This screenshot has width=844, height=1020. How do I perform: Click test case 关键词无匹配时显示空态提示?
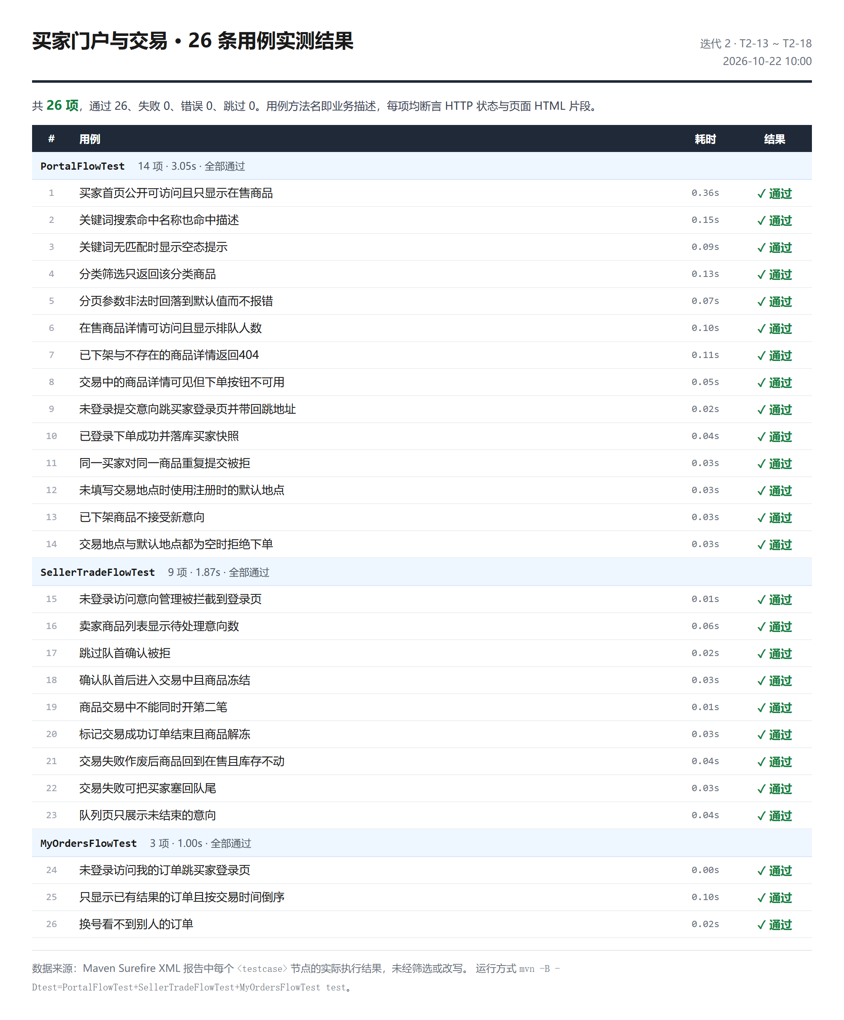coord(154,247)
